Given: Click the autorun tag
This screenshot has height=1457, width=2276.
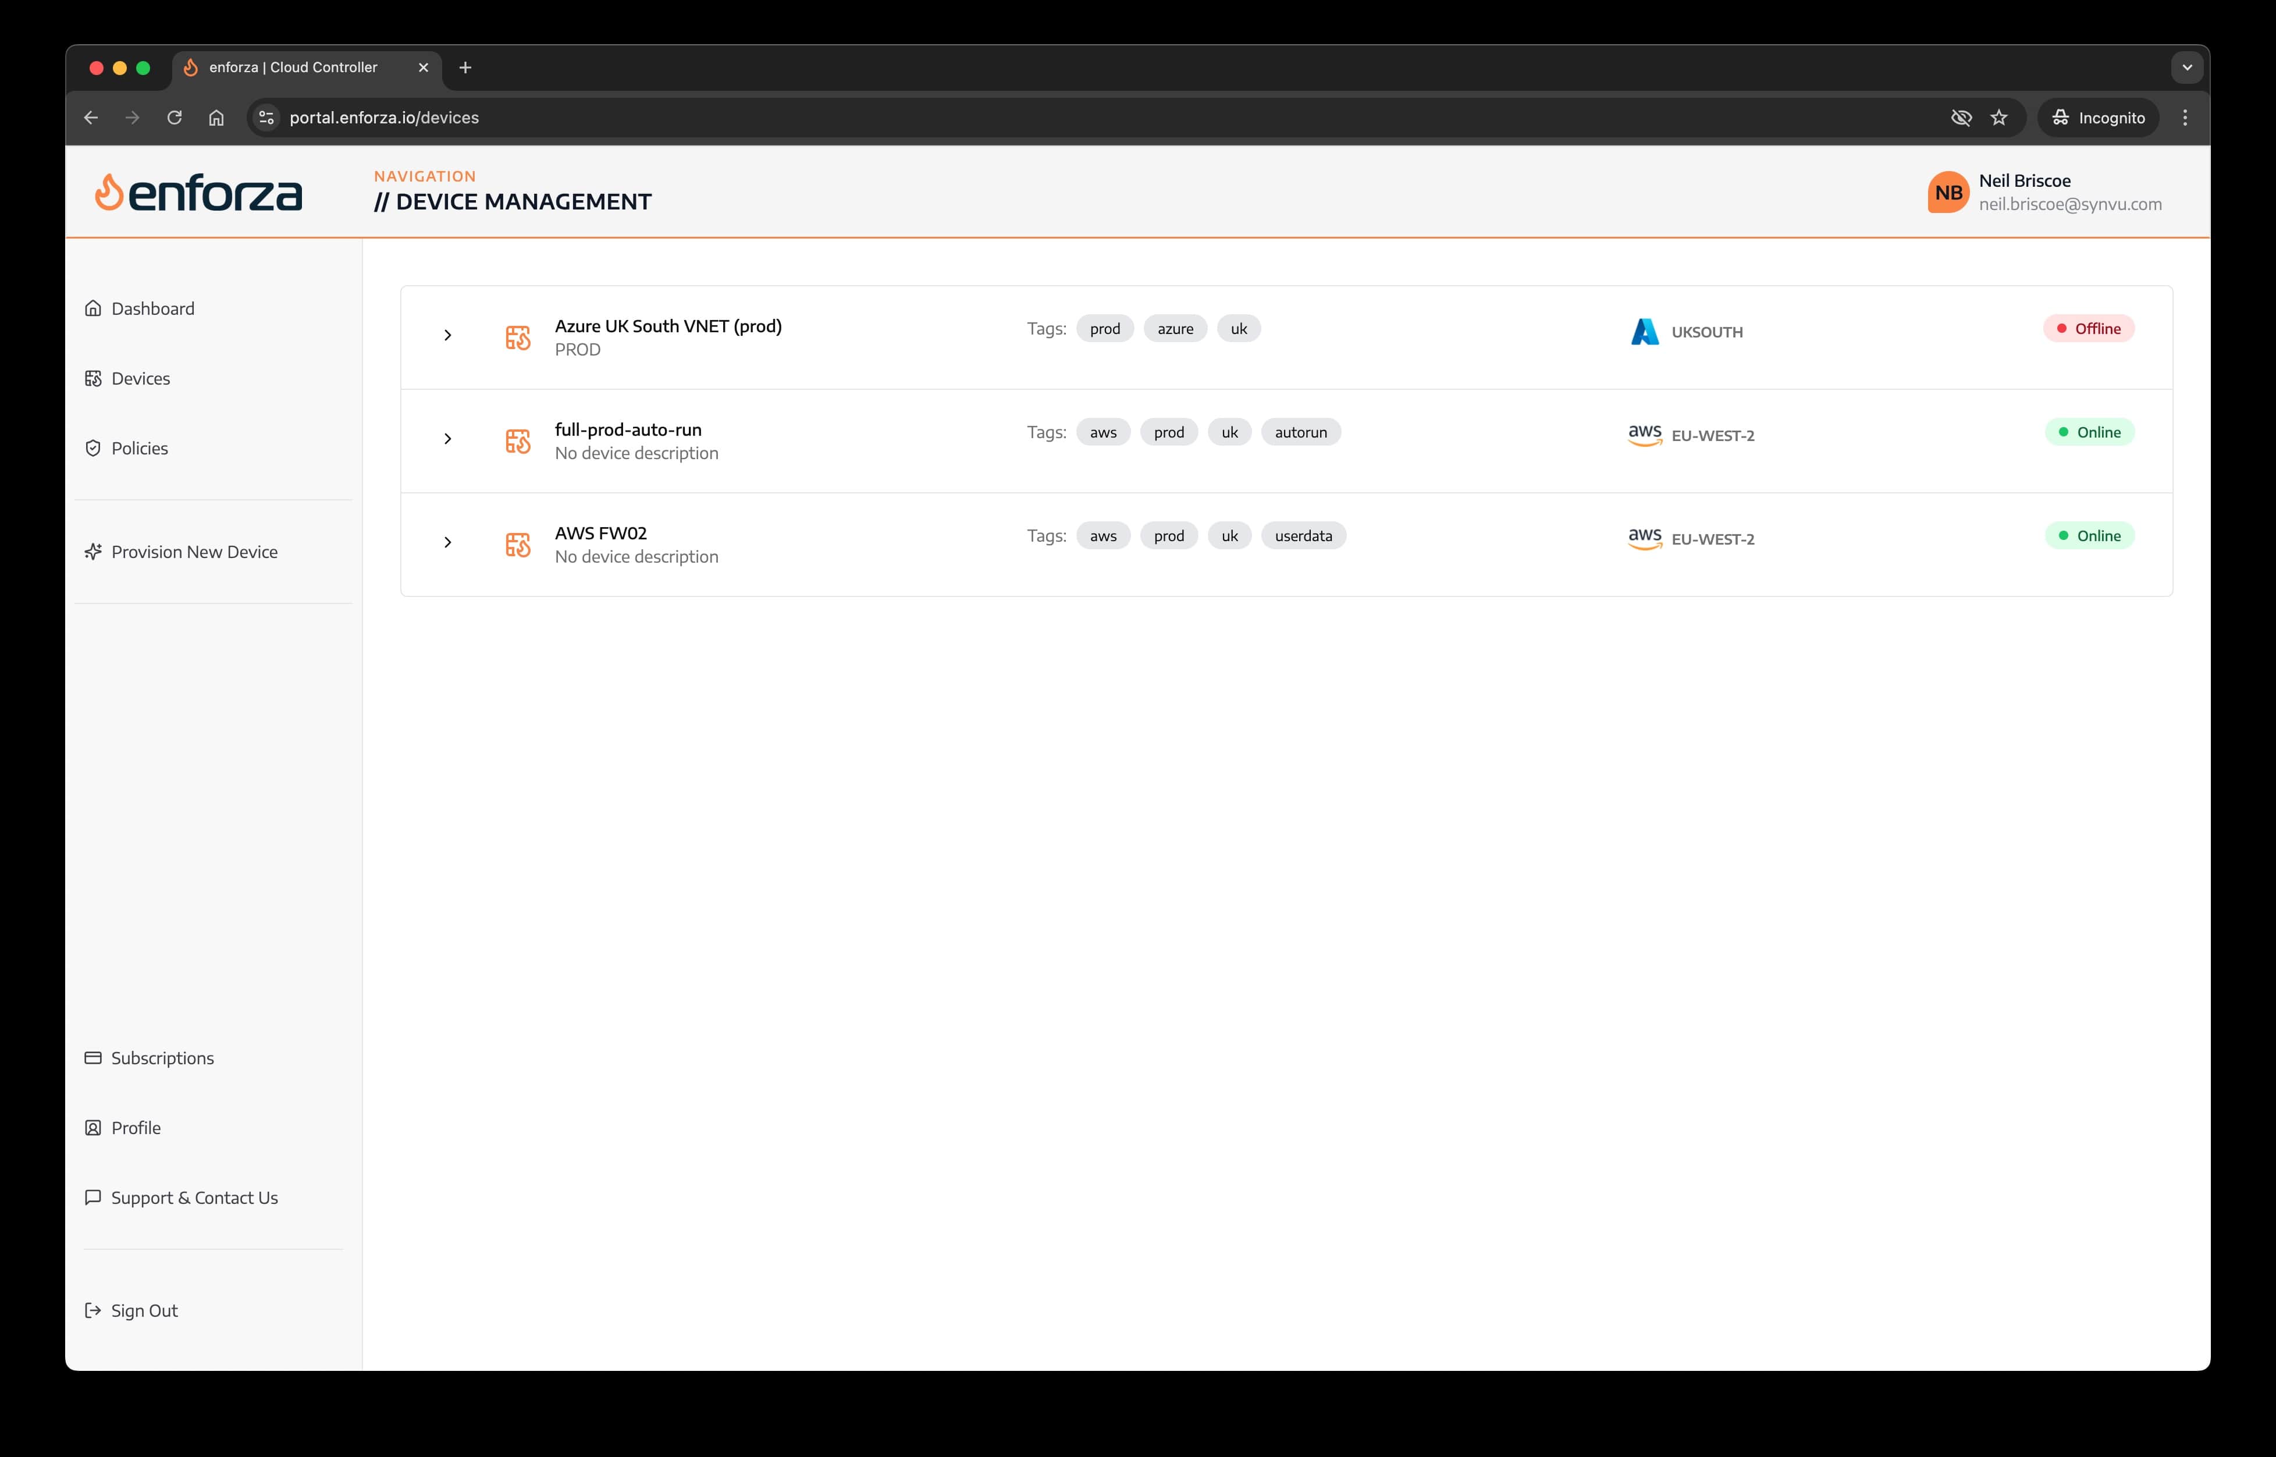Looking at the screenshot, I should tap(1301, 432).
